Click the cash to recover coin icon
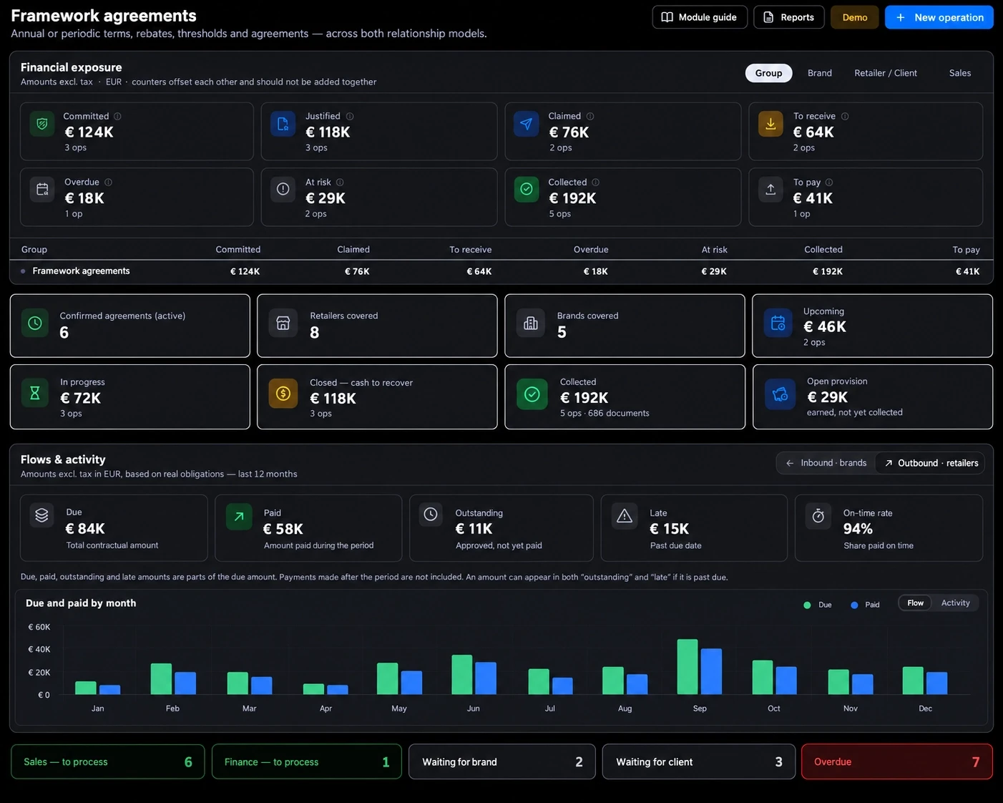 [283, 394]
